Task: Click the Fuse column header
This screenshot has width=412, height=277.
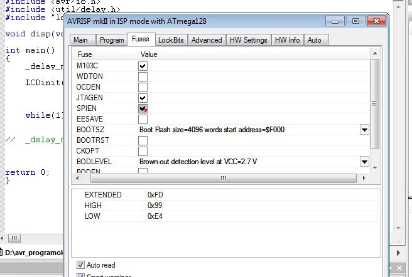Action: (105, 55)
